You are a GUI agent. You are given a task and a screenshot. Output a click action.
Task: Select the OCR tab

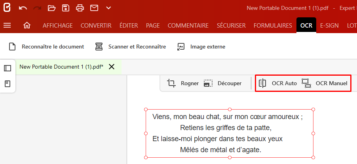[x=306, y=25]
